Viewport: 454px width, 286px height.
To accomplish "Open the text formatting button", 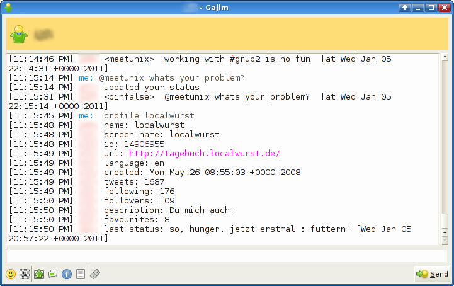I will tap(25, 274).
